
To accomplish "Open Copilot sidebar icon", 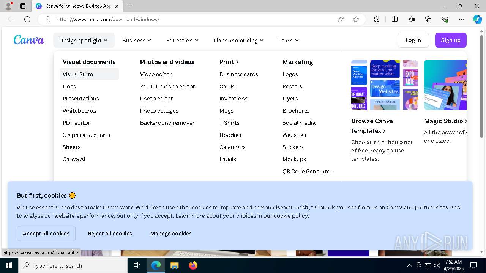I will (477, 19).
